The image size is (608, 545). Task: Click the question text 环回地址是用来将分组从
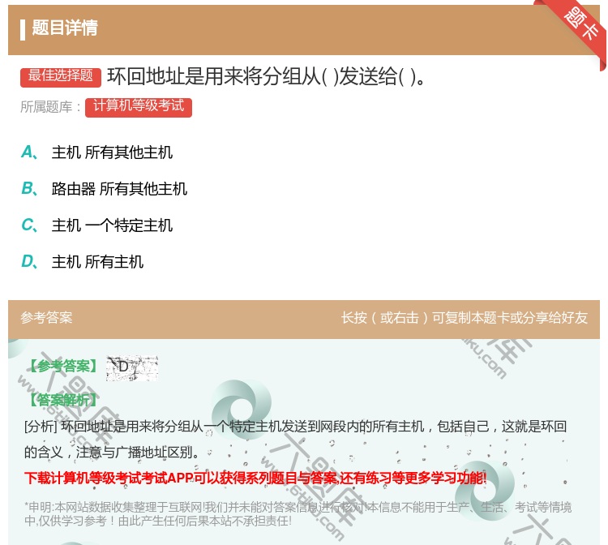coord(268,76)
